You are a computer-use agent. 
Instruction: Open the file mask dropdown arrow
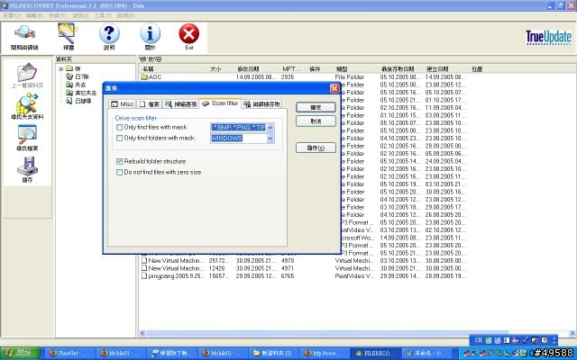click(270, 128)
